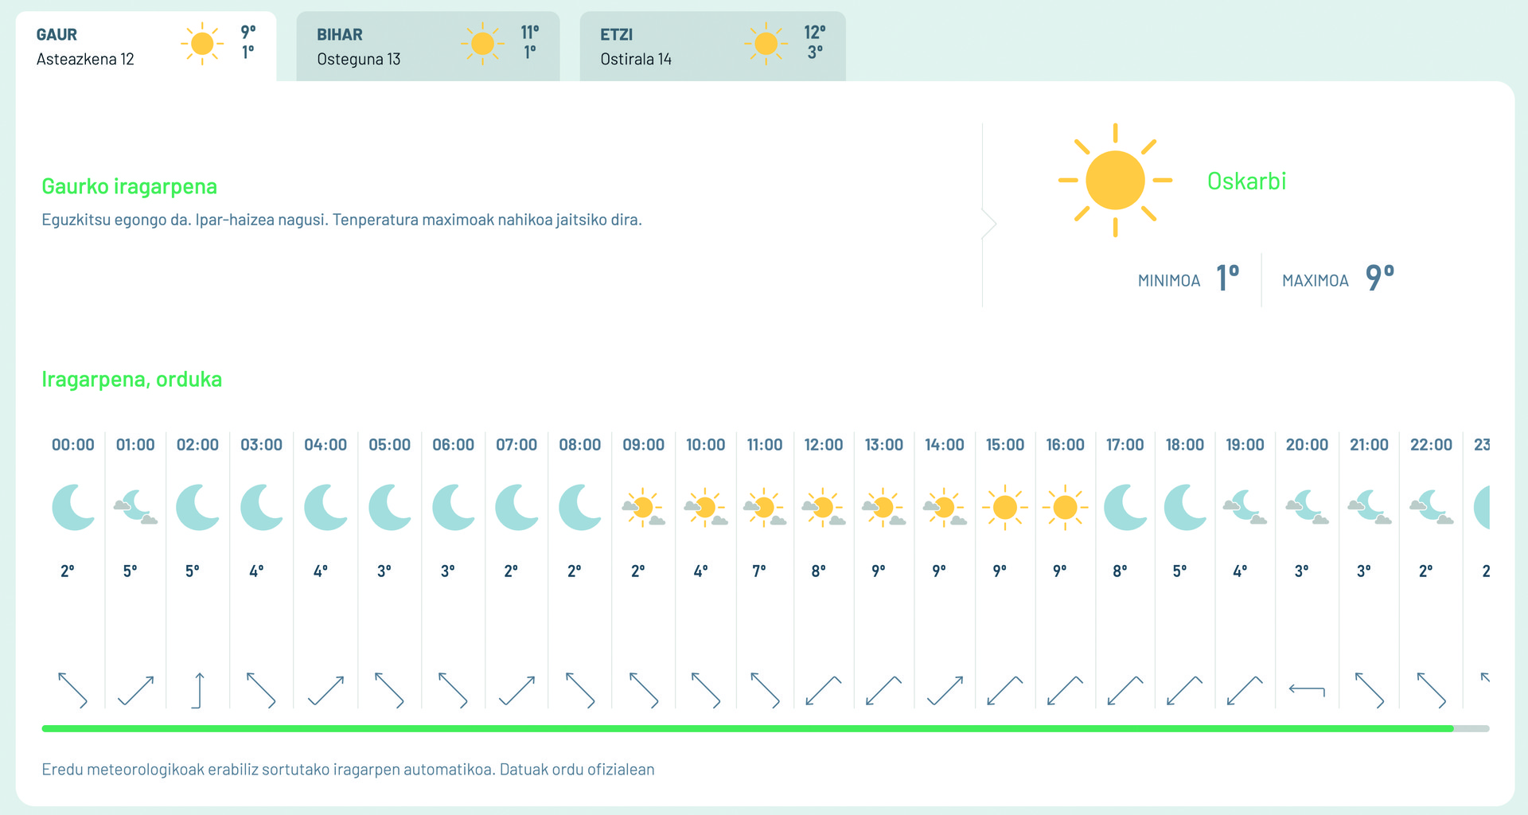Click the moon icon at 05:00
The height and width of the screenshot is (815, 1528).
tap(390, 507)
